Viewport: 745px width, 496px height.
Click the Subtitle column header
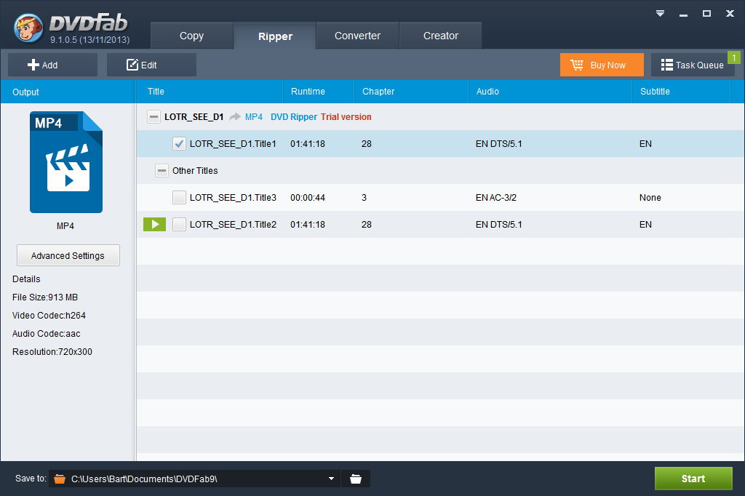click(x=681, y=92)
